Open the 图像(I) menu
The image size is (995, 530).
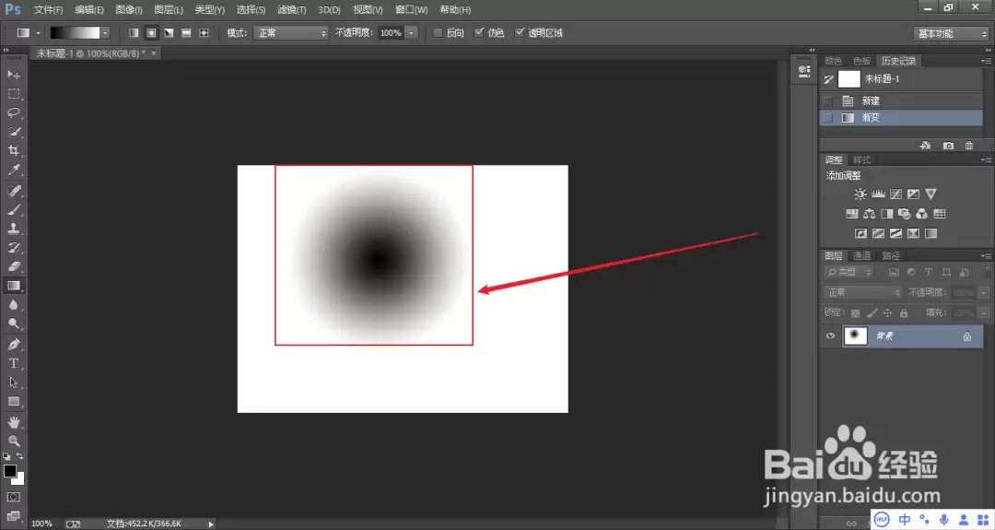(x=129, y=10)
